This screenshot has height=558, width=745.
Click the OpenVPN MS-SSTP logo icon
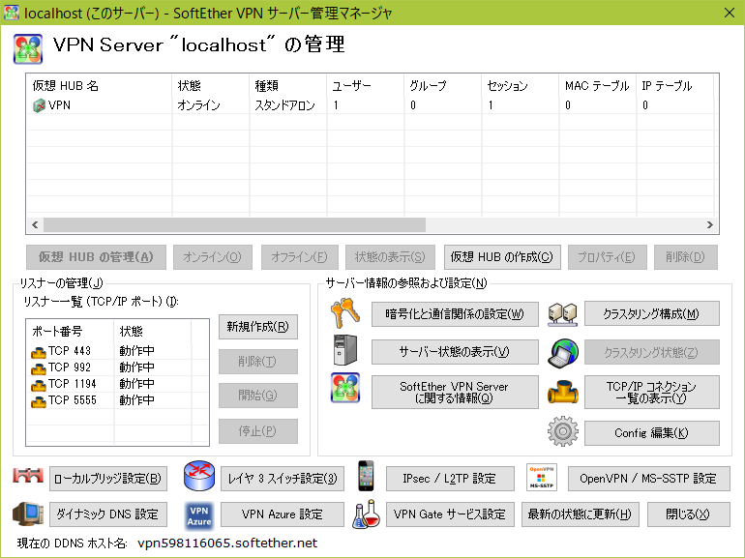click(542, 478)
